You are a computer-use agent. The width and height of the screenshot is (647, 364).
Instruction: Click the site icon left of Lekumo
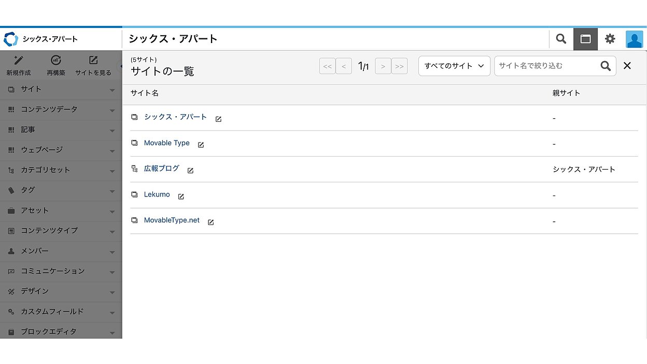[134, 194]
